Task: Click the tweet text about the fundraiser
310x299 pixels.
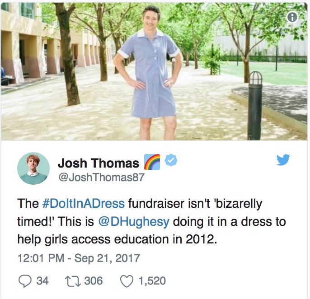Action: tap(151, 221)
